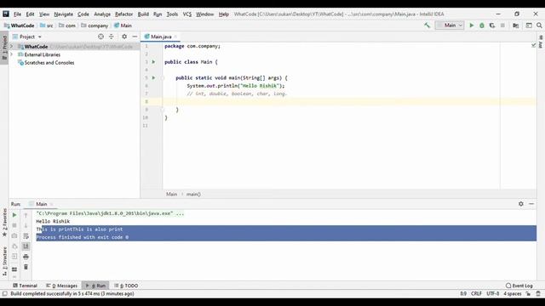545x306 pixels.
Task: Open the Edit menu
Action: click(x=31, y=14)
